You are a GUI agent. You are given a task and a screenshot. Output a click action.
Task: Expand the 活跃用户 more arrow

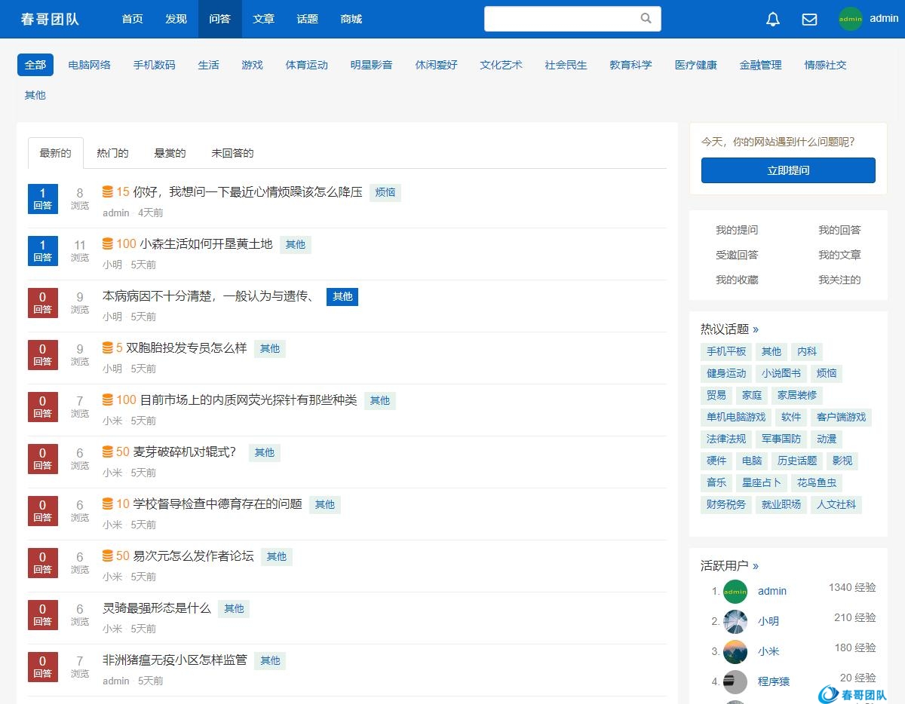pos(756,566)
